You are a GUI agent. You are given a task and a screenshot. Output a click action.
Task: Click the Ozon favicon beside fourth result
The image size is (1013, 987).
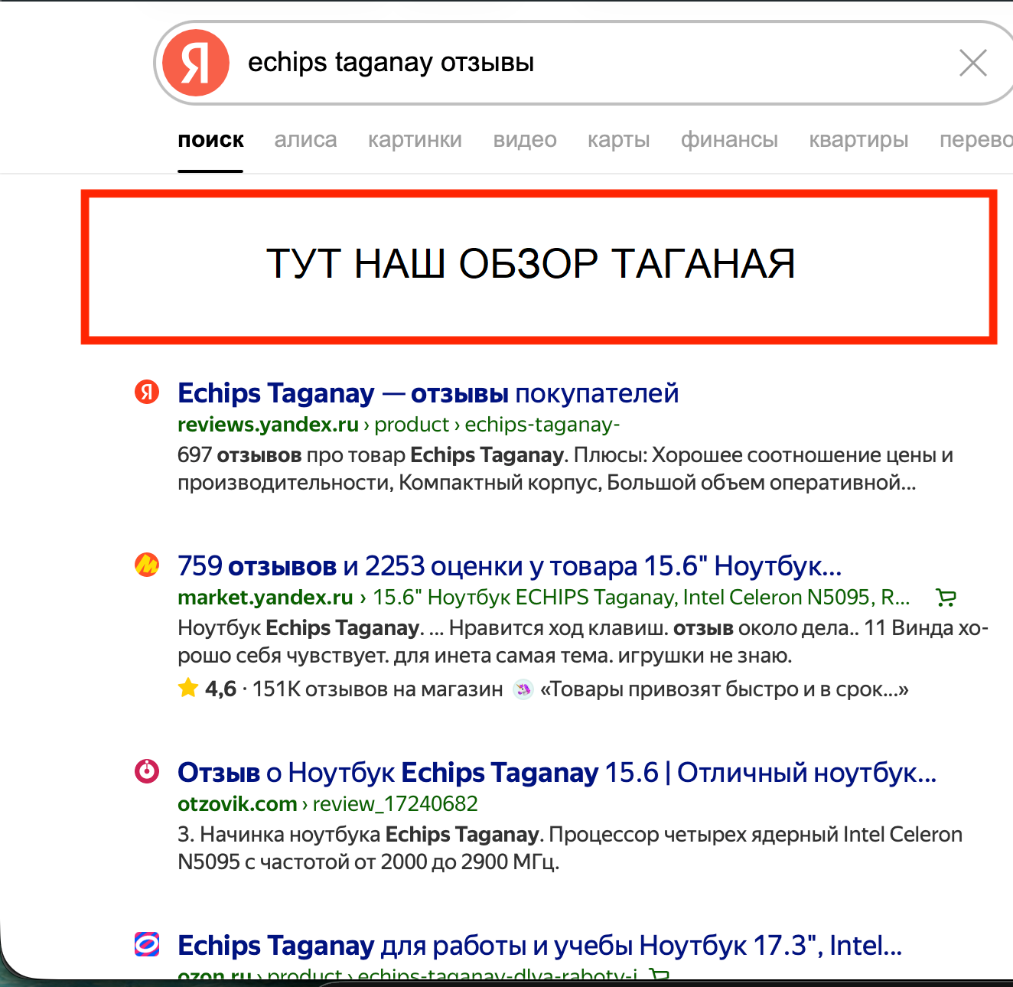tap(147, 944)
